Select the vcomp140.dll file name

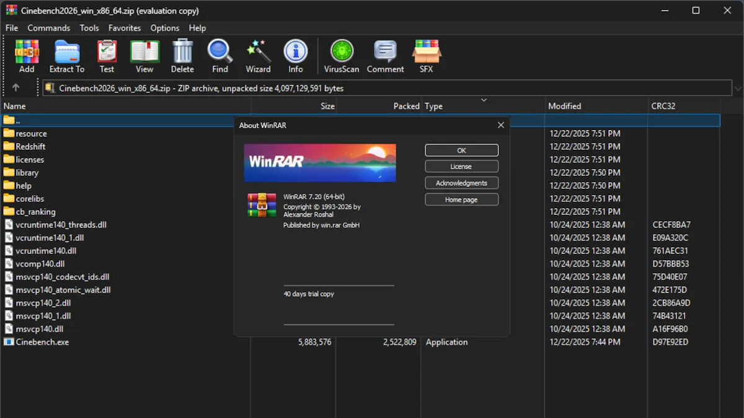click(40, 263)
